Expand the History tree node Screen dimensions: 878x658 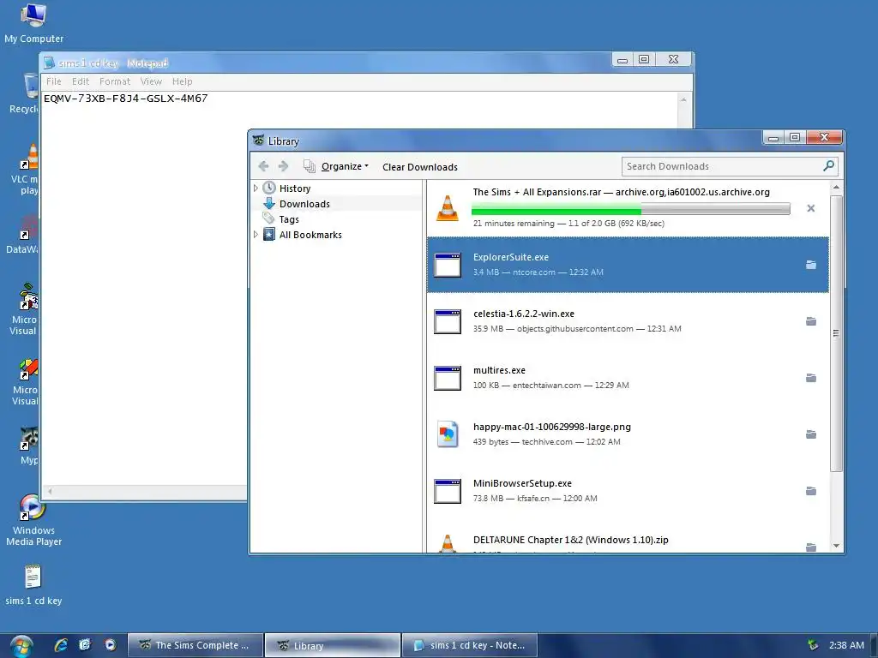pyautogui.click(x=256, y=188)
